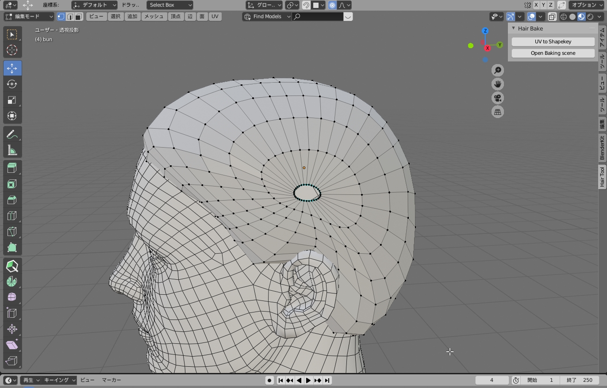Image resolution: width=607 pixels, height=388 pixels.
Task: Switch to the BlenderKit sidebar tab
Action: click(x=602, y=148)
